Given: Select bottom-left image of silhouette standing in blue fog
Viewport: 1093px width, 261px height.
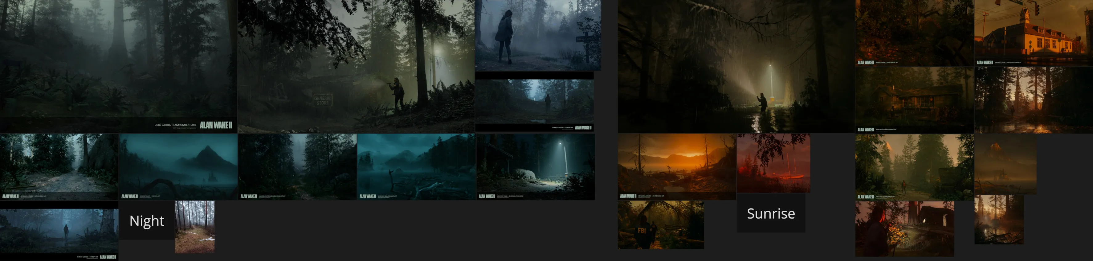Looking at the screenshot, I should (59, 231).
